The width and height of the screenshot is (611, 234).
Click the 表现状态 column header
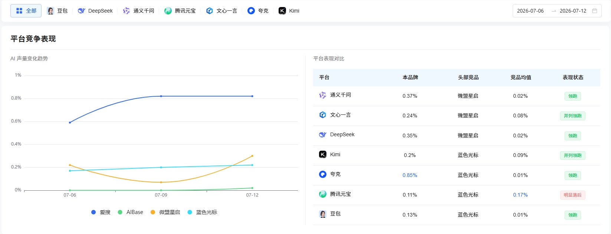click(x=573, y=77)
